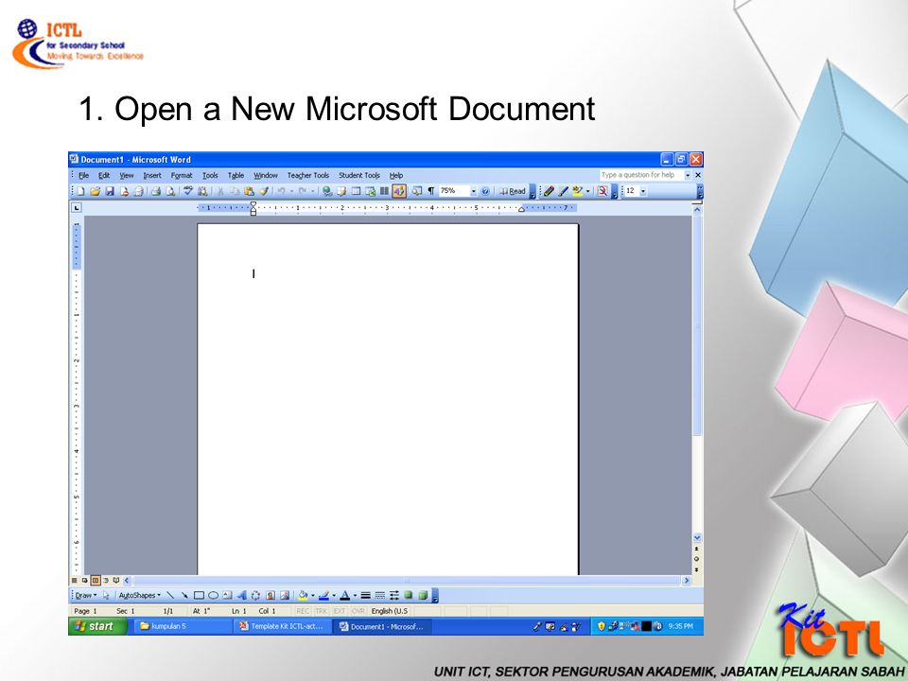Open the font size 12 dropdown
Screen dimensions: 908x681
pos(643,191)
